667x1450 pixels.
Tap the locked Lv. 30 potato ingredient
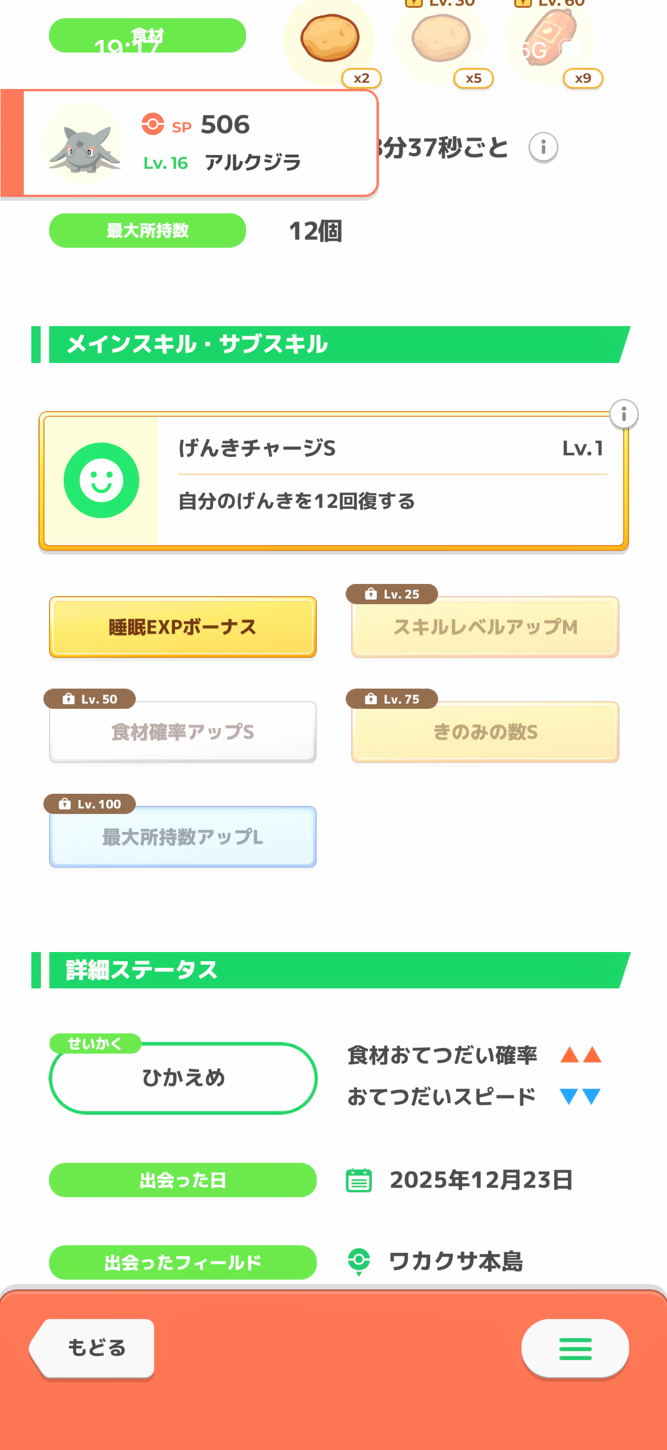441,39
